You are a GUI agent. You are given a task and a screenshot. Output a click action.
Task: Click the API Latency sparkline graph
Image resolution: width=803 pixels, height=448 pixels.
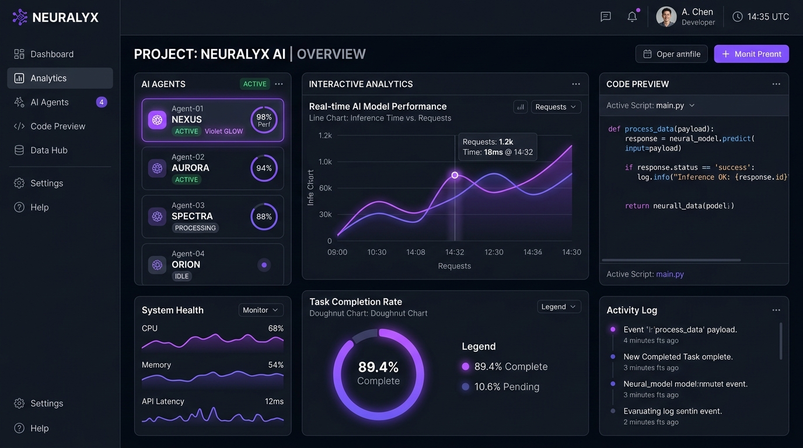[213, 415]
